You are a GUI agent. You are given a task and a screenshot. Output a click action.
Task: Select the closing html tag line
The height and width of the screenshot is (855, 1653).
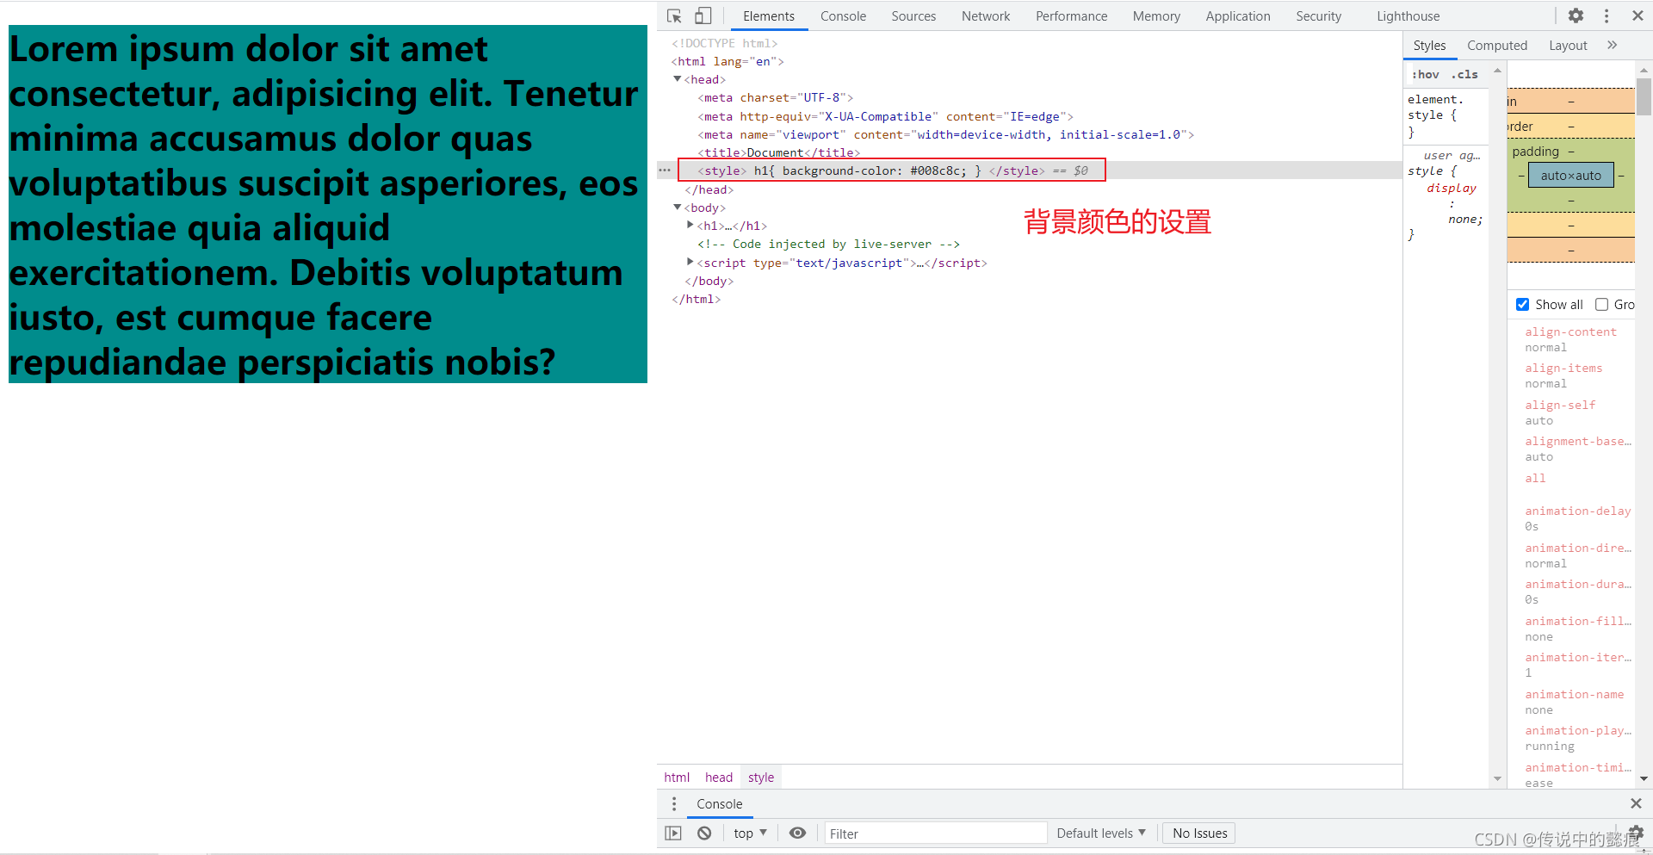tap(696, 300)
